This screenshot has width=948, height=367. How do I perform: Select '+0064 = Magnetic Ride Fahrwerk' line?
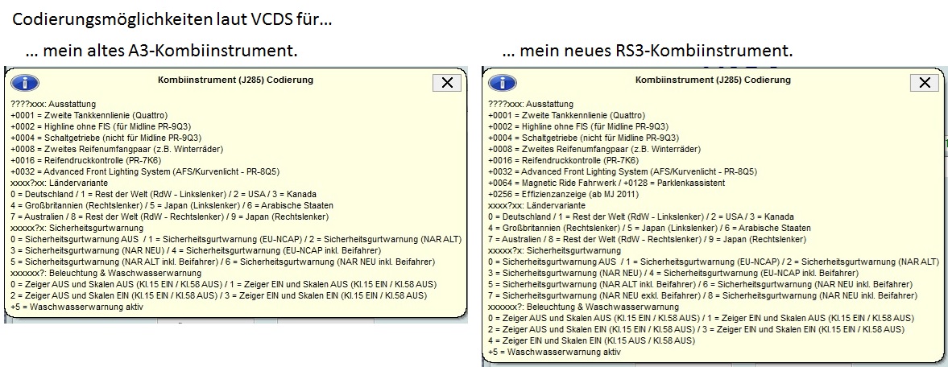pyautogui.click(x=606, y=183)
